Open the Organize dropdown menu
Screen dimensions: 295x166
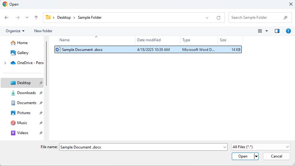[15, 31]
